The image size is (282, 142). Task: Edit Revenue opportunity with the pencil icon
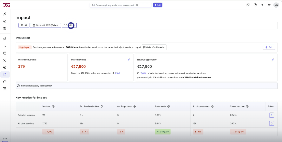click(x=273, y=60)
